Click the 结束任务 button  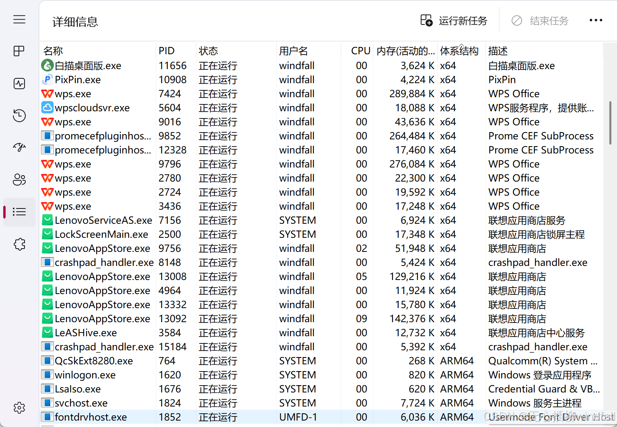(540, 20)
